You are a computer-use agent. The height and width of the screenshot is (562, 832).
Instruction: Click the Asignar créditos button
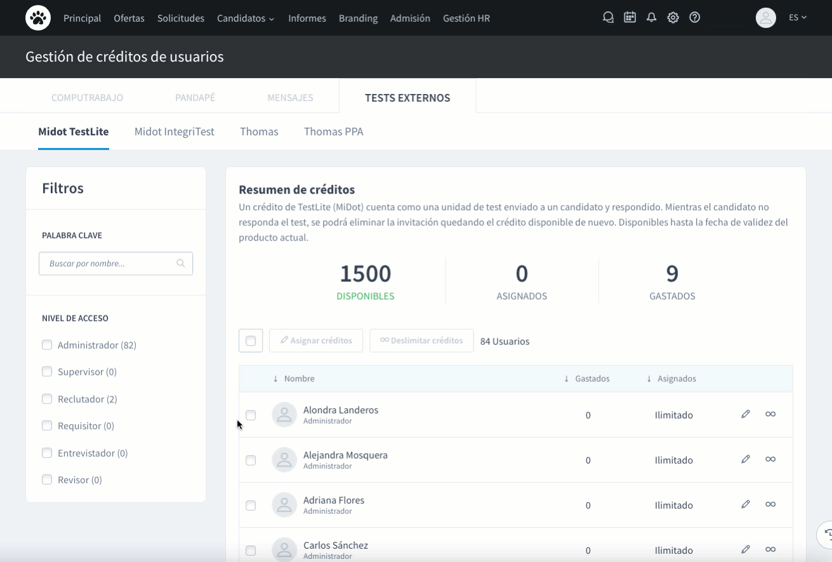tap(316, 340)
